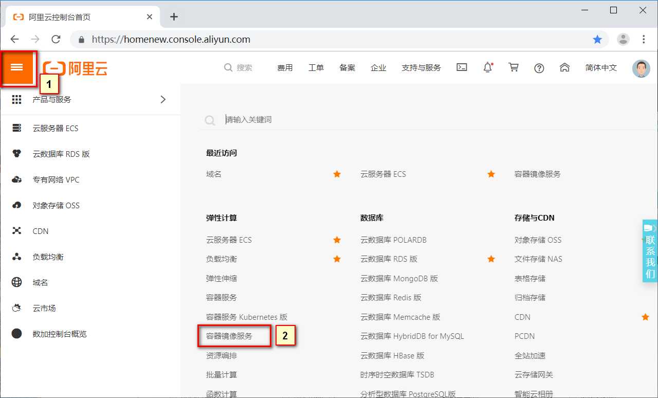The width and height of the screenshot is (658, 398).
Task: Open a new browser tab
Action: (x=174, y=16)
